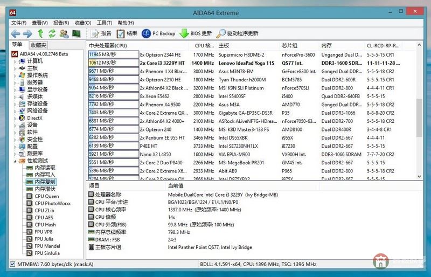Open PC Backup from toolbar

coord(158,33)
